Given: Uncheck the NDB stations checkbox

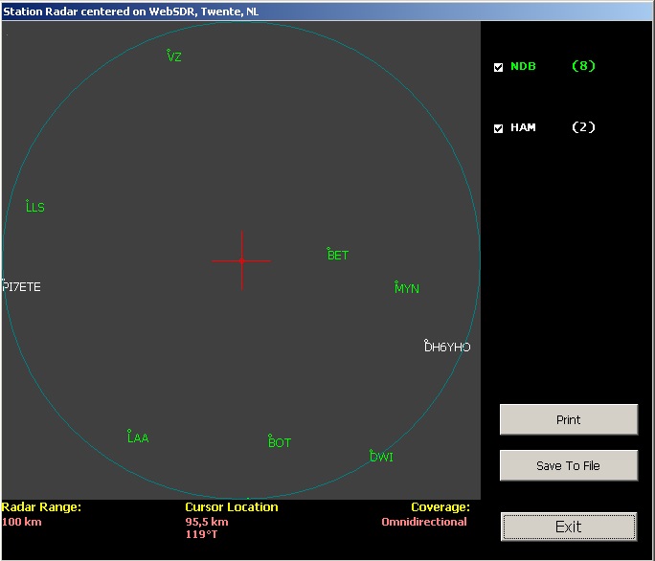Looking at the screenshot, I should (x=498, y=67).
